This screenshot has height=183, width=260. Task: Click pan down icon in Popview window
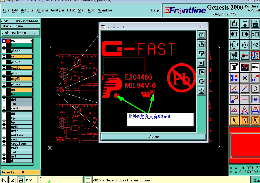[x=202, y=53]
